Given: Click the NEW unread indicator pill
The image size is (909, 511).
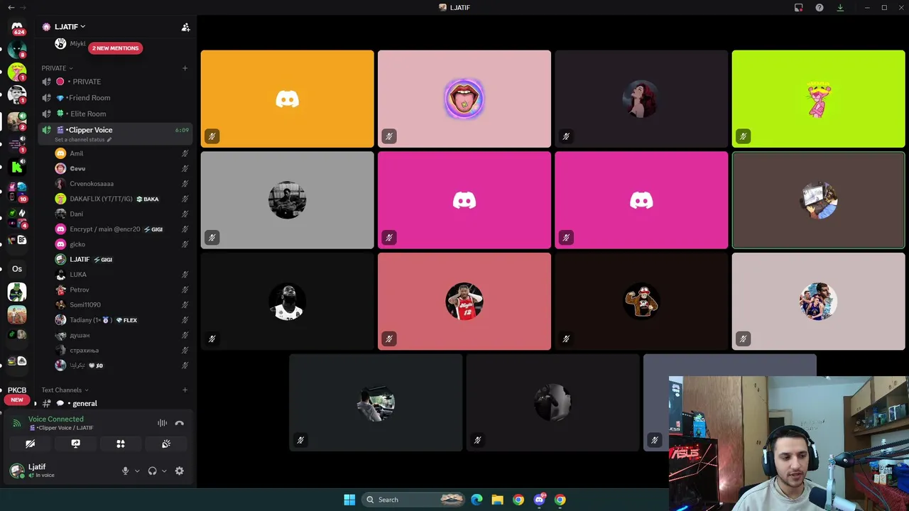Looking at the screenshot, I should (17, 400).
